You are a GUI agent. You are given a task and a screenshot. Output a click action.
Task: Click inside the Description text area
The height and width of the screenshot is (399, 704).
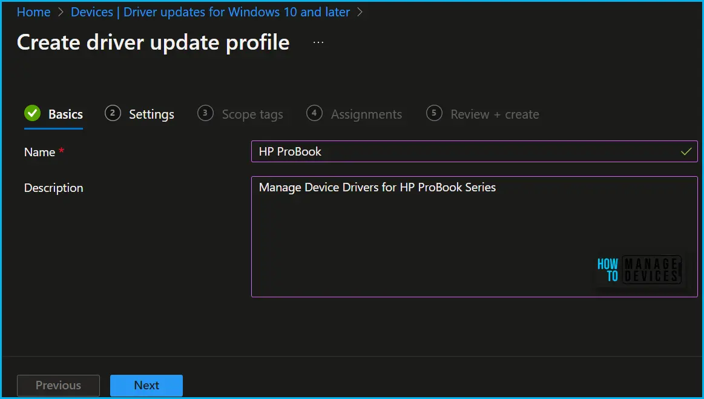coord(474,236)
